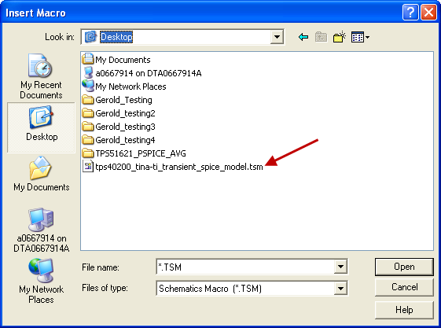Image resolution: width=441 pixels, height=328 pixels.
Task: Expand the File name dropdown arrow
Action: pyautogui.click(x=340, y=267)
